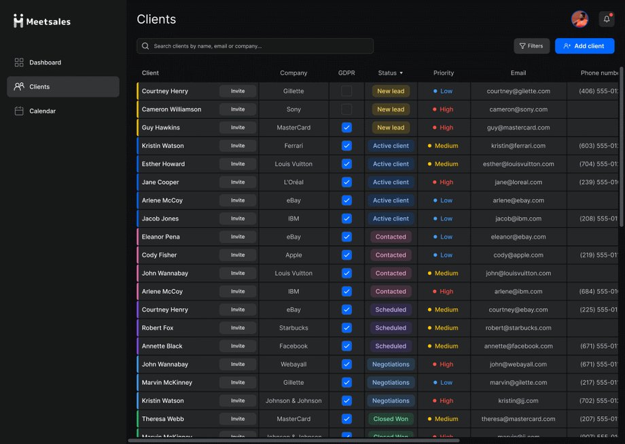625x444 pixels.
Task: Open status dropdown for Kristin Watson at Ferrari
Action: point(391,146)
